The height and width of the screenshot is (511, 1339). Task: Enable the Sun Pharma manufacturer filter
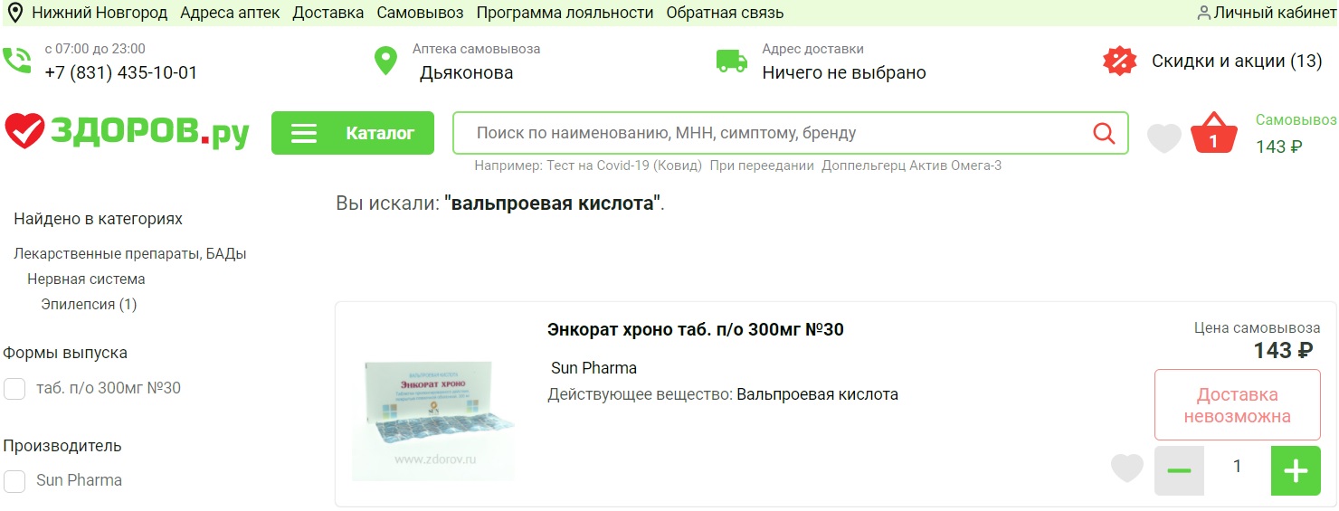point(14,481)
